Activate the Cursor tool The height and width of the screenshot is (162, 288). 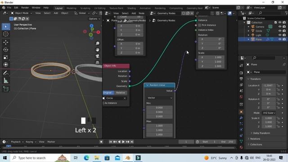6,34
